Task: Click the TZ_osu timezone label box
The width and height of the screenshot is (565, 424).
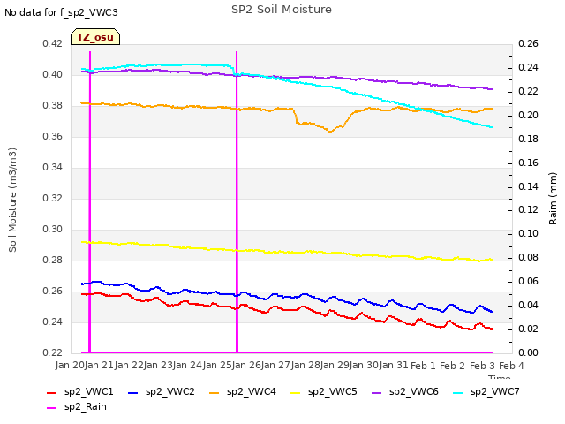Action: click(95, 37)
